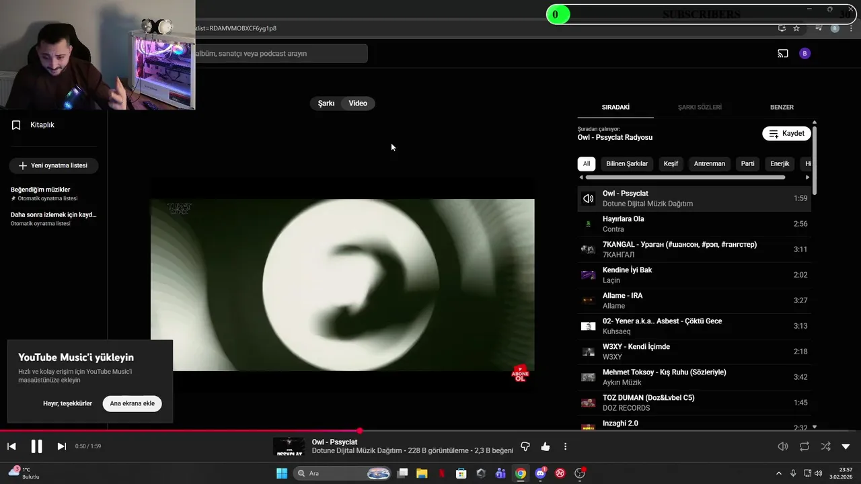The height and width of the screenshot is (484, 861).
Task: Like the song with thumbs-up icon
Action: click(546, 446)
